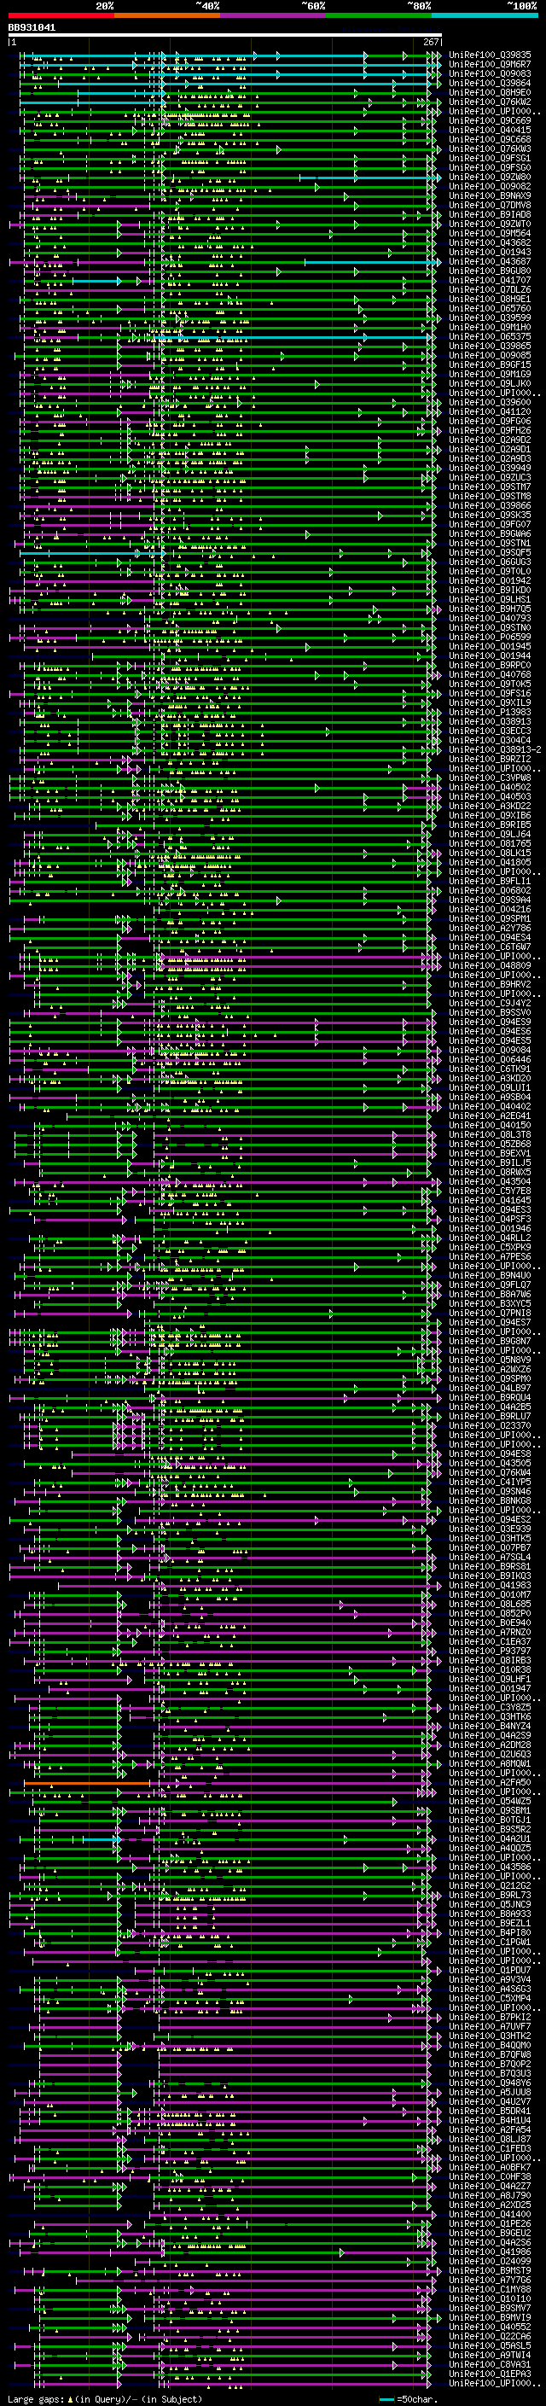Viewport: 546px width, 2406px height.
Task: Click the label UniRef100_B9GF15
Action: point(489,365)
